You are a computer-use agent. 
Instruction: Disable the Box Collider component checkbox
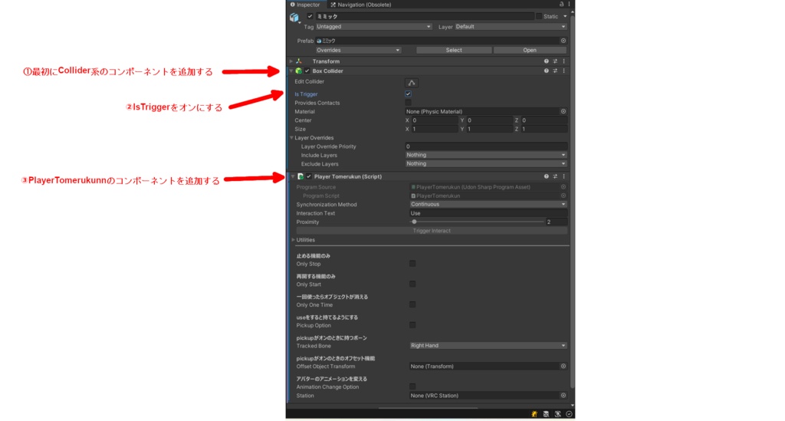click(x=307, y=71)
